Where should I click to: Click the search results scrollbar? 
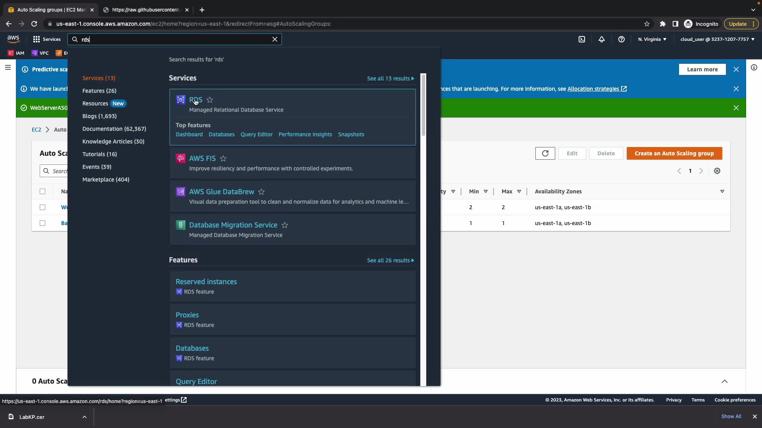click(423, 105)
